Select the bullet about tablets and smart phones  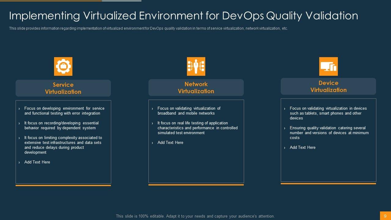click(328, 113)
